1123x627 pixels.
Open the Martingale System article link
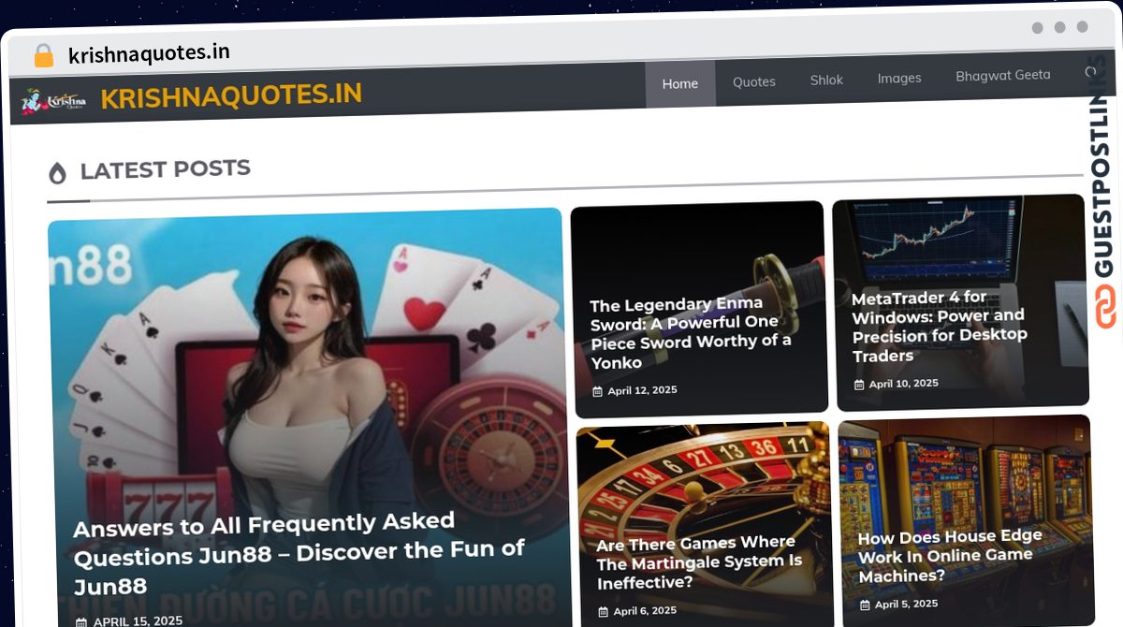[700, 562]
